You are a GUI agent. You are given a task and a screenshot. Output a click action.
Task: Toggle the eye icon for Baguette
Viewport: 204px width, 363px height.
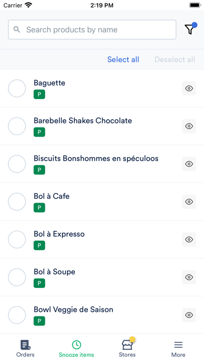(189, 88)
